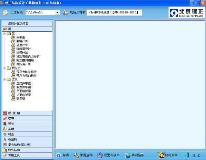Open 结构系列 icon in bottom bar
This screenshot has height=160, width=206.
[x=161, y=155]
